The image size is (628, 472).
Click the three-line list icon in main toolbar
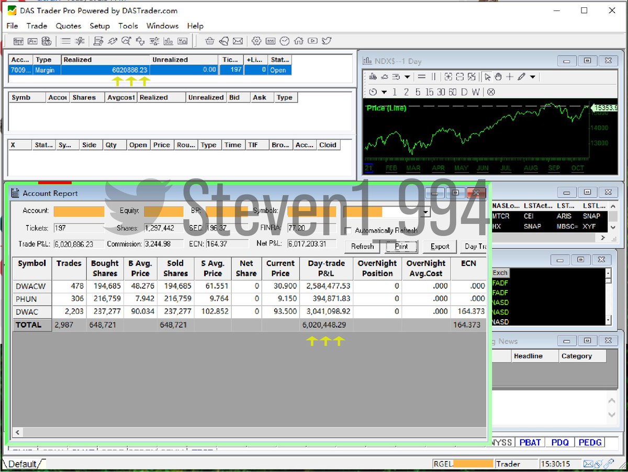coord(66,41)
